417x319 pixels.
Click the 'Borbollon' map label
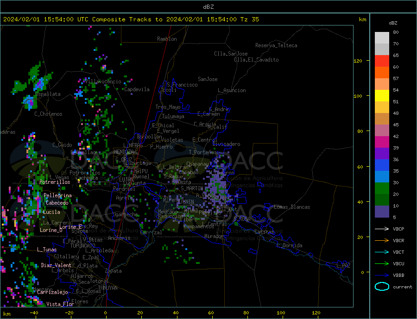click(150, 137)
